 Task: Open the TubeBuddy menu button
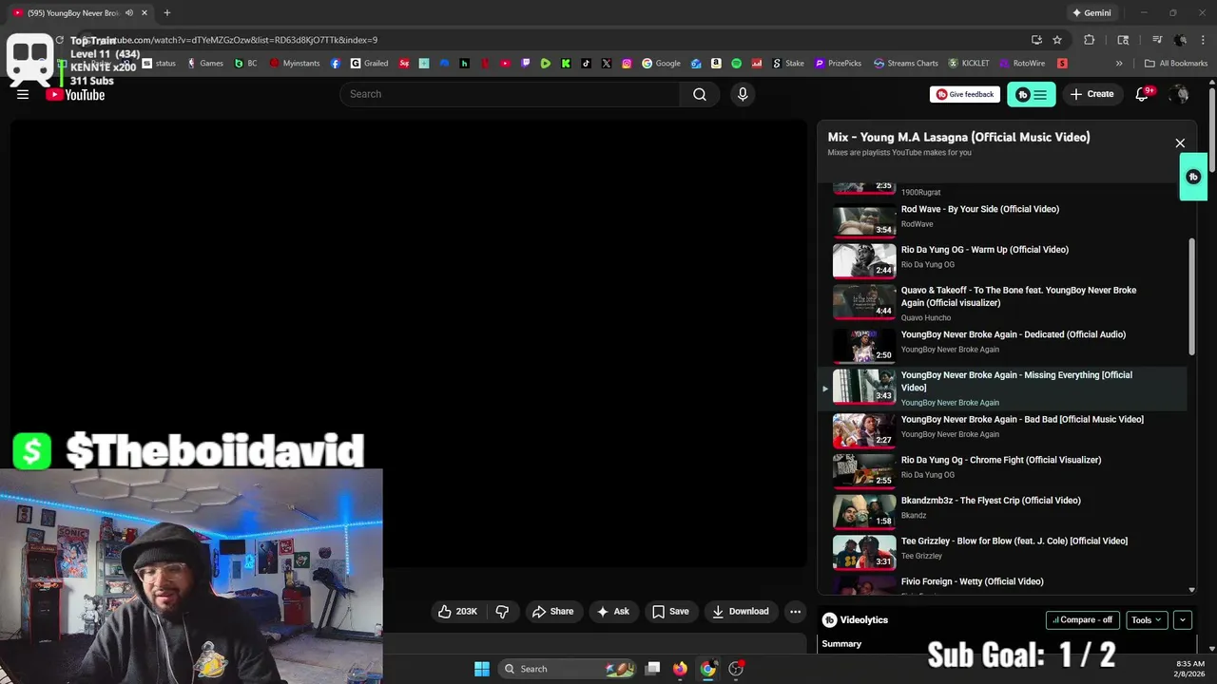[x=1031, y=94]
